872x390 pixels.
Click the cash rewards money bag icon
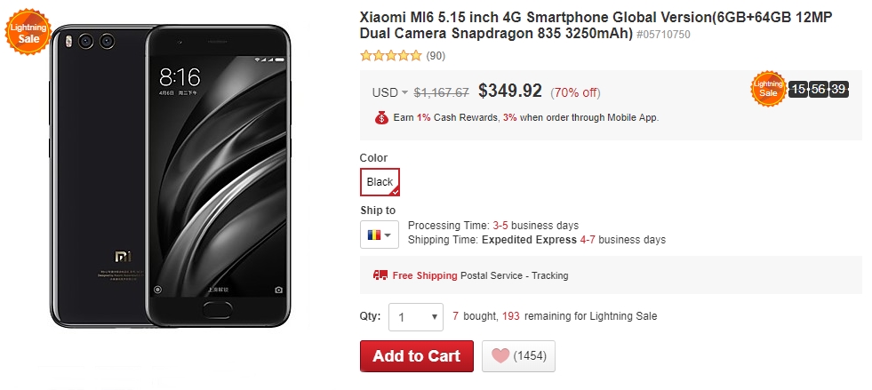[380, 117]
